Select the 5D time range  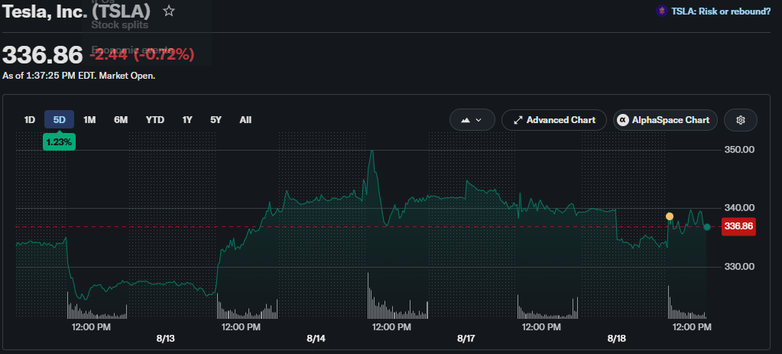pos(60,120)
